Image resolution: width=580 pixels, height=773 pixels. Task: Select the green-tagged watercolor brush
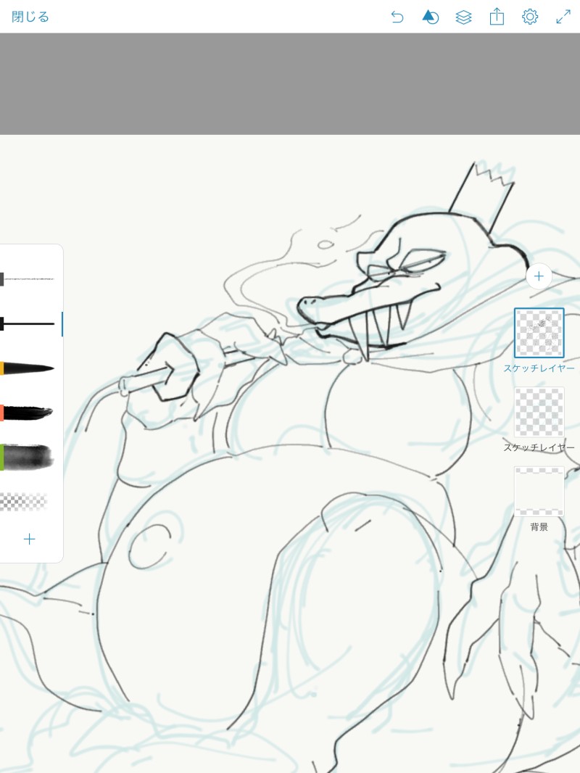27,457
